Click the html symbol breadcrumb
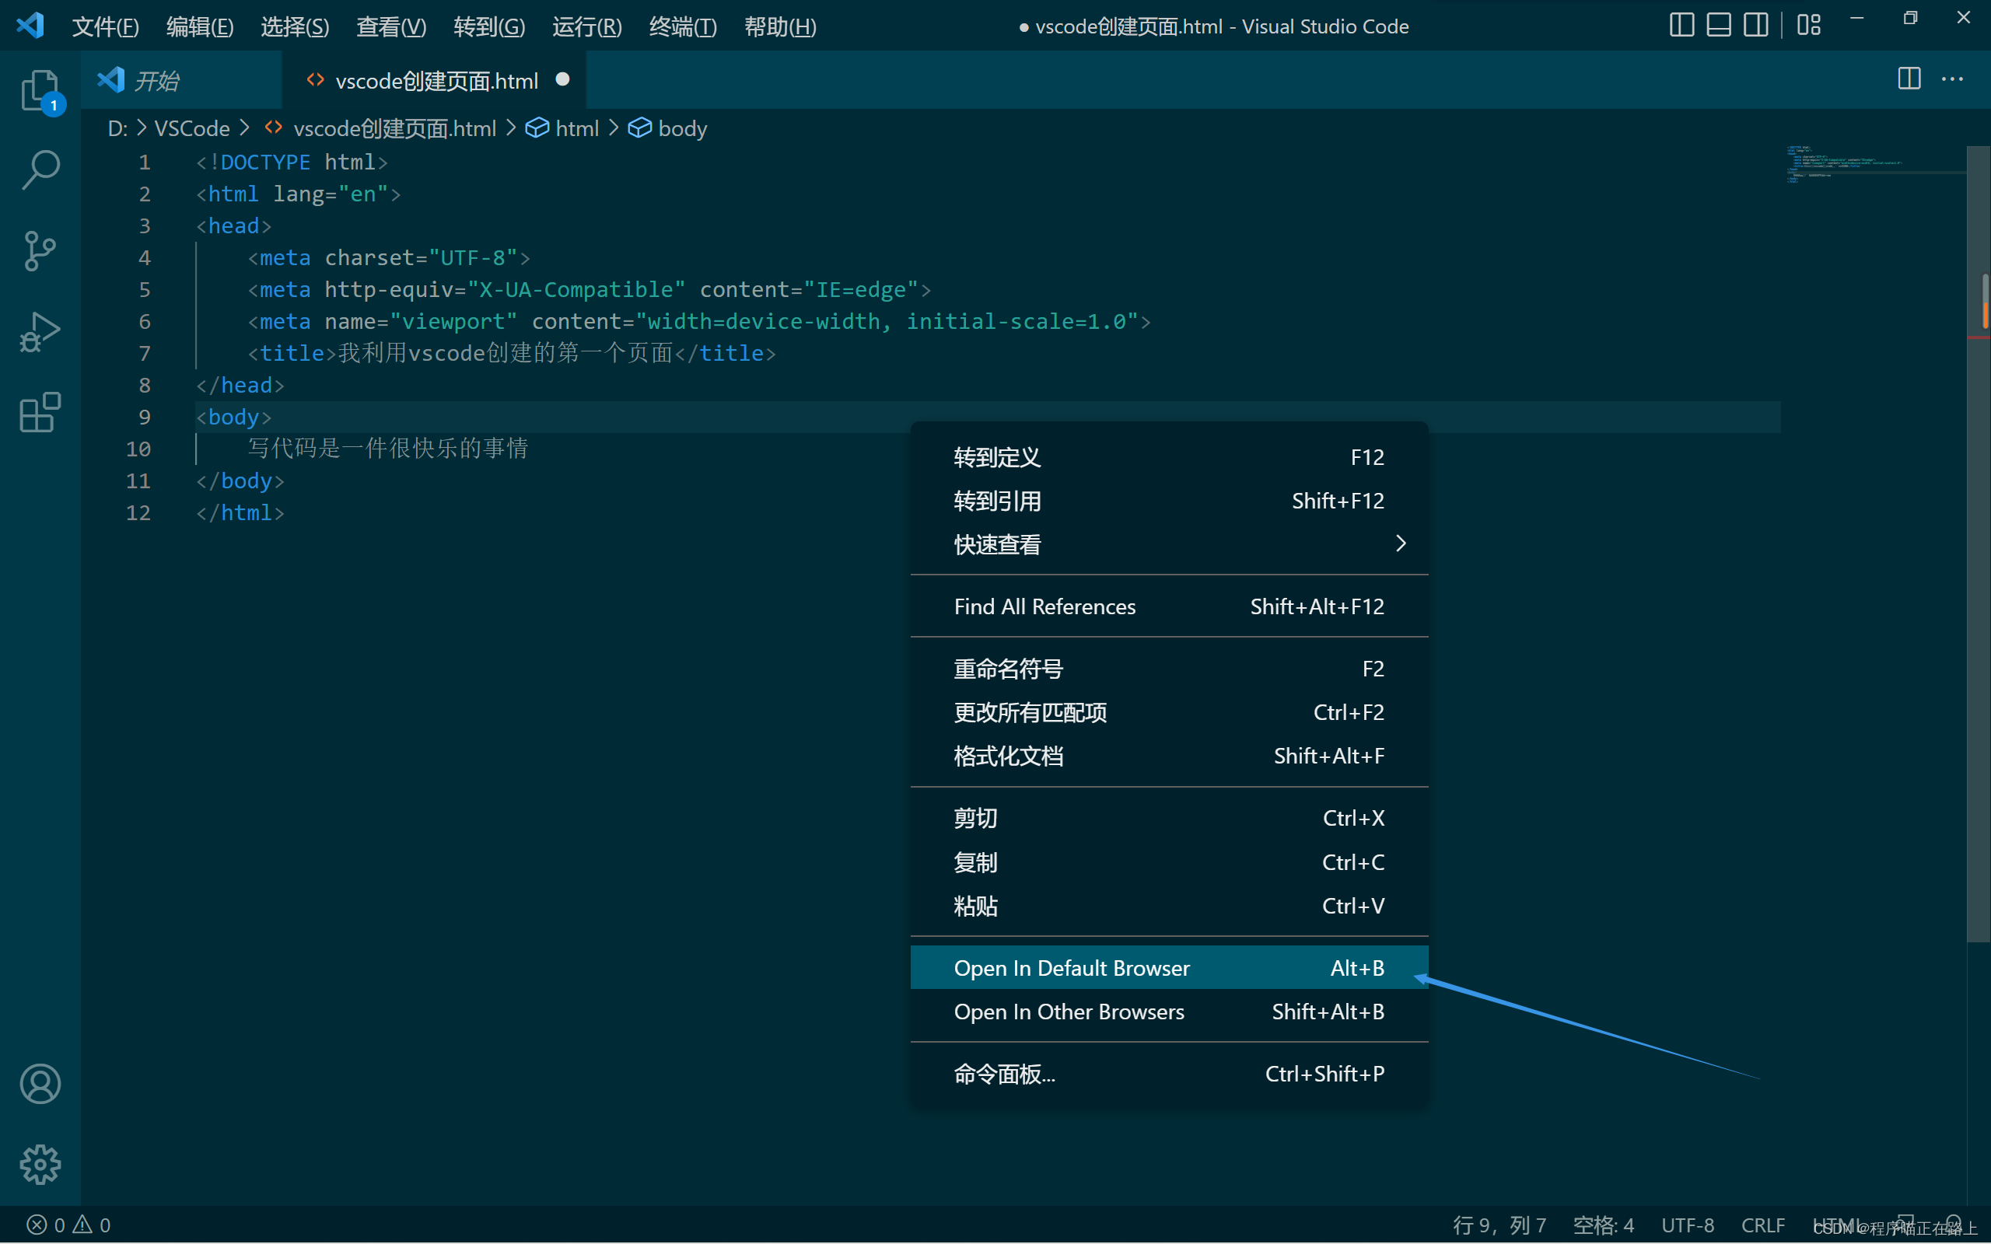This screenshot has width=1991, height=1244. point(563,128)
